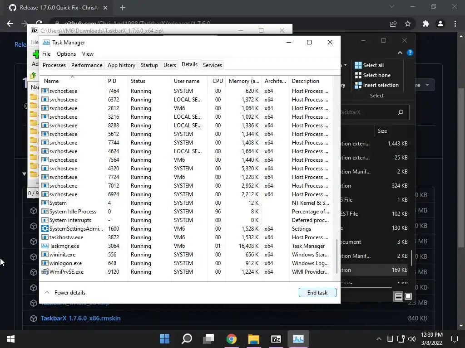The width and height of the screenshot is (465, 348).
Task: Open Chrome three-dot menu
Action: click(455, 24)
